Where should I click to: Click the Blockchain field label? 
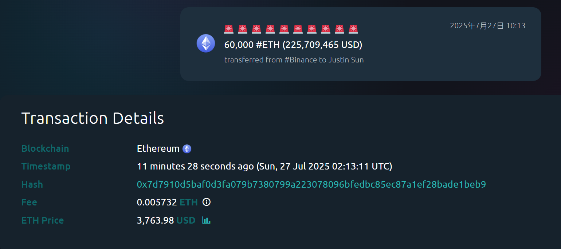pos(45,148)
